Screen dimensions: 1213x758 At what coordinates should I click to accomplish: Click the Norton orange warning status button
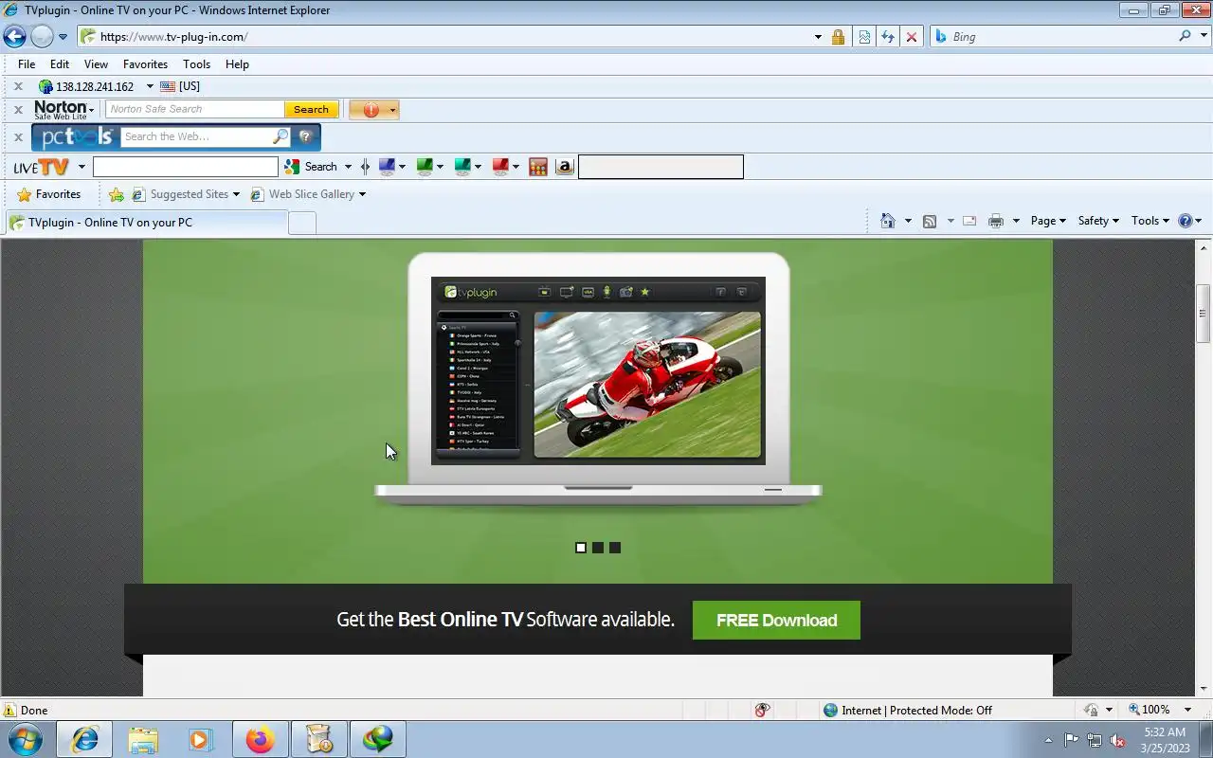373,110
